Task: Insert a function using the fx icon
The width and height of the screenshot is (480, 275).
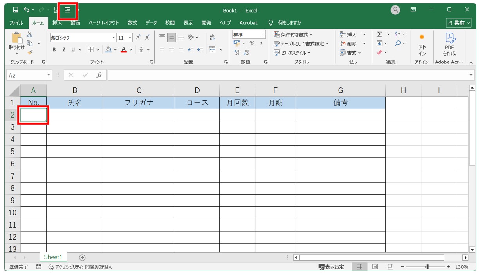Action: [x=99, y=75]
